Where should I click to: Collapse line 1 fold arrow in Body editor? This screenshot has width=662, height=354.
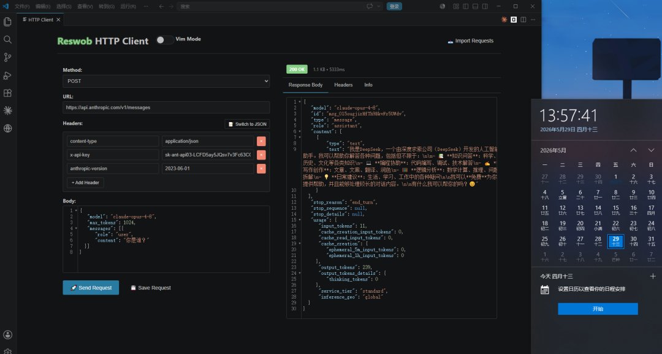click(77, 210)
